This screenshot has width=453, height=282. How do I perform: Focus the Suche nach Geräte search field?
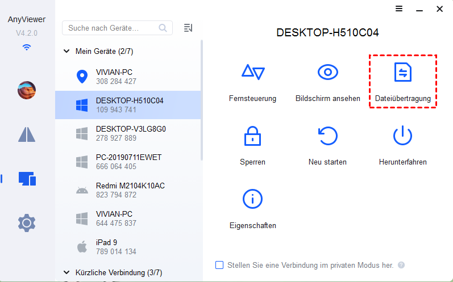pos(117,28)
